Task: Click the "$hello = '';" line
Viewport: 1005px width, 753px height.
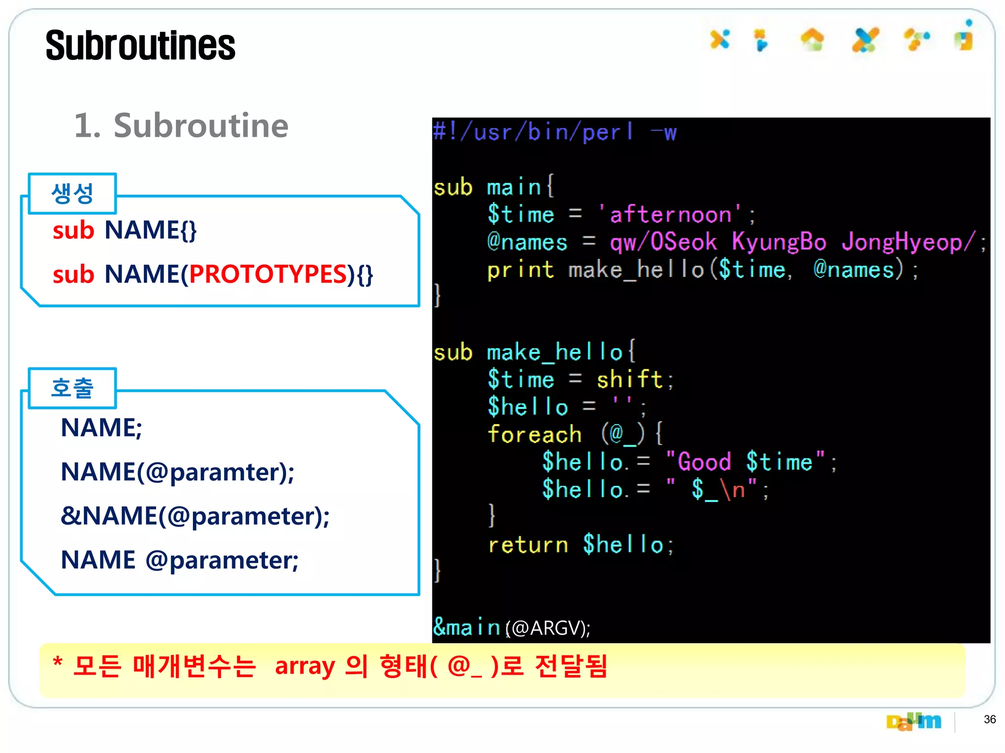Action: pyautogui.click(x=567, y=407)
